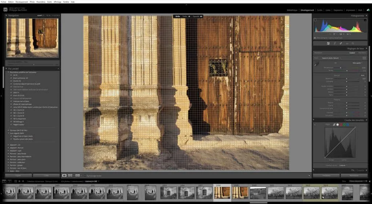The width and height of the screenshot is (372, 204).
Task: Open the profile browser grid icon
Action: (364, 58)
